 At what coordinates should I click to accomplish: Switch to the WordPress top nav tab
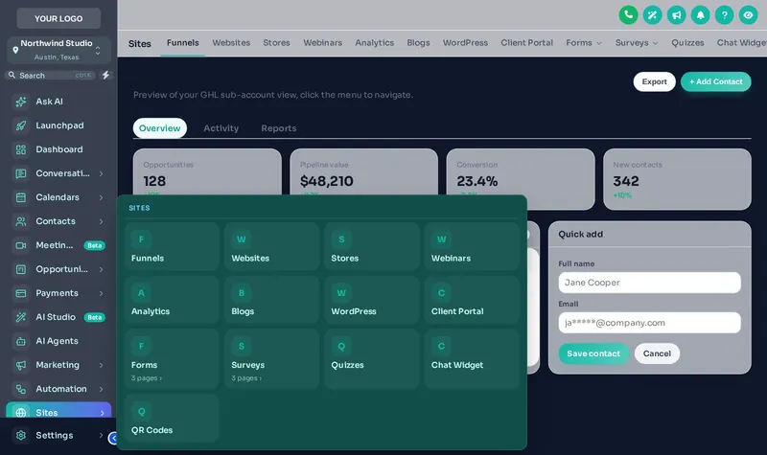point(465,43)
